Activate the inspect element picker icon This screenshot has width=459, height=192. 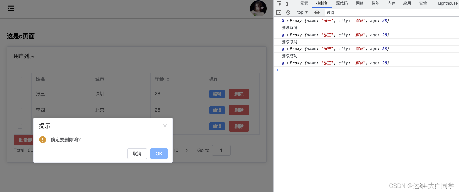[x=279, y=3]
